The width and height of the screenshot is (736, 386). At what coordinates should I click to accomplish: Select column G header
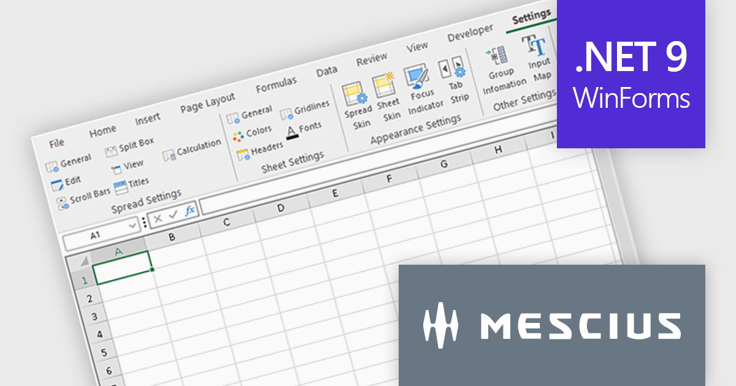click(443, 164)
